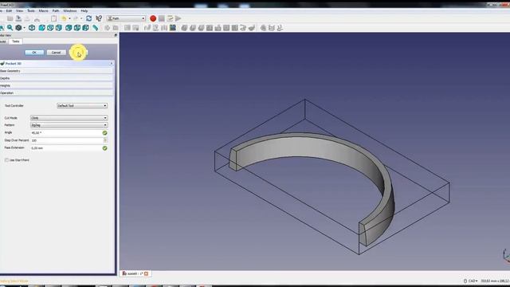510x287 pixels.
Task: Switch to isometric view cube icon
Action: (x=32, y=28)
